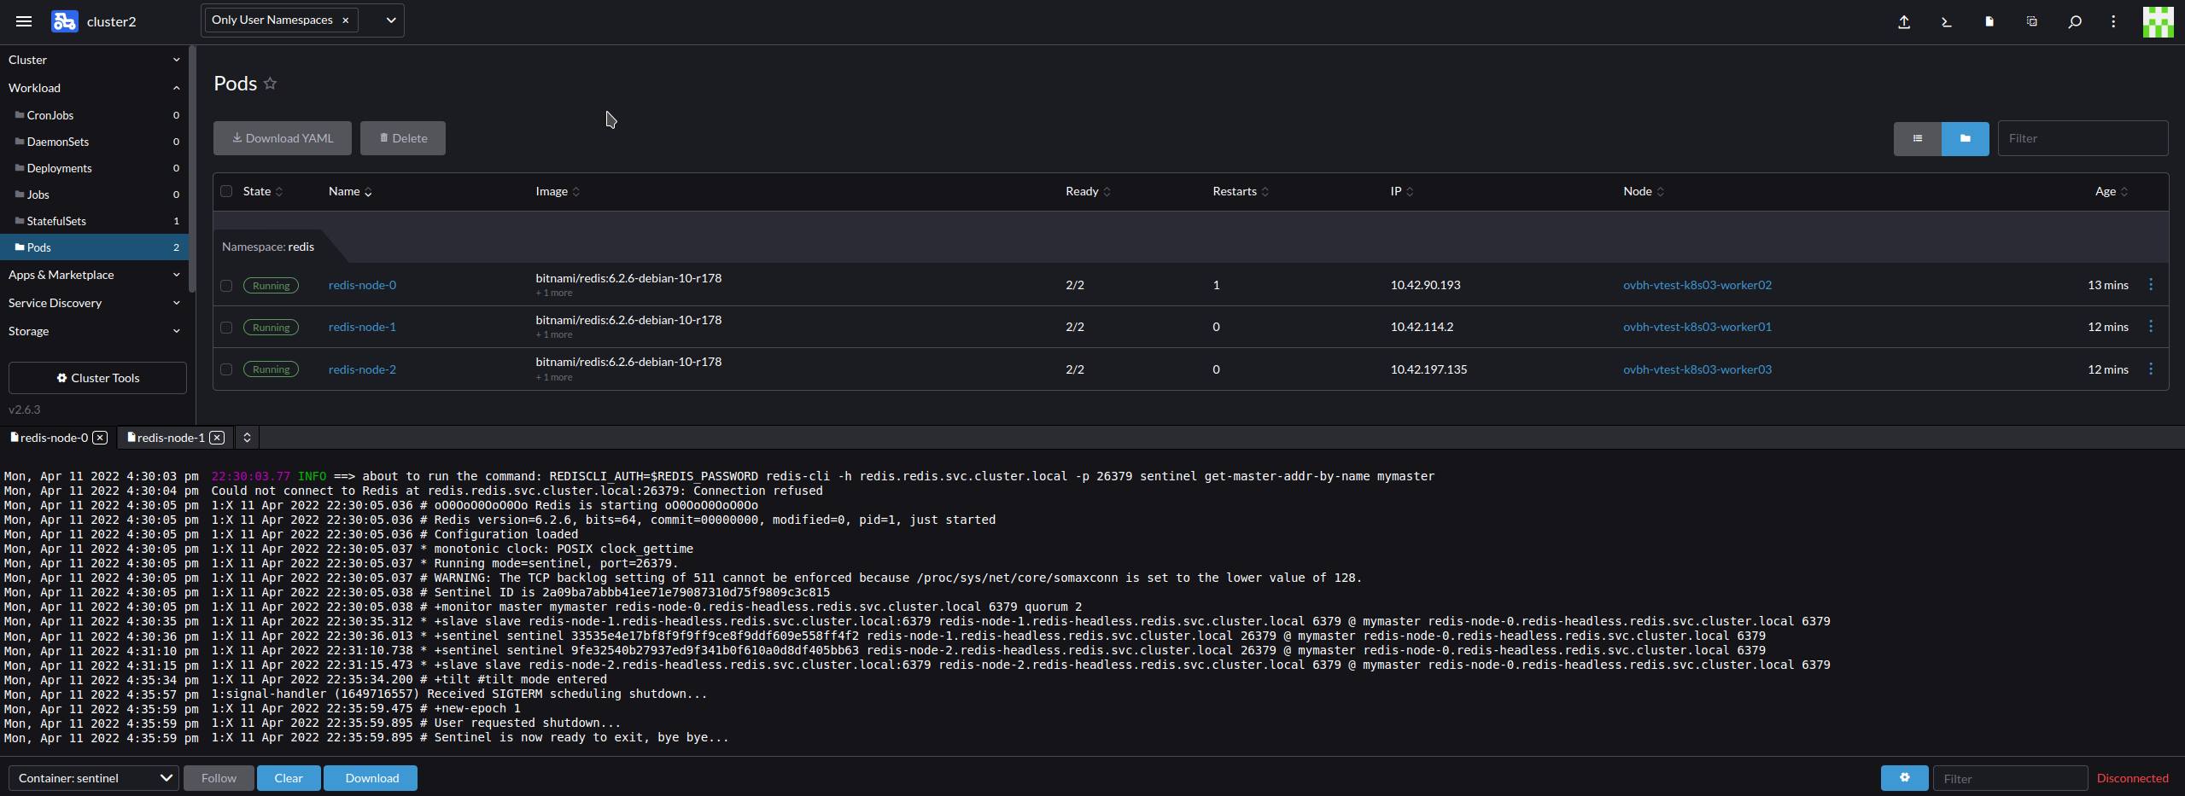Switch pods to flat list view
2185x796 pixels.
tap(1917, 137)
